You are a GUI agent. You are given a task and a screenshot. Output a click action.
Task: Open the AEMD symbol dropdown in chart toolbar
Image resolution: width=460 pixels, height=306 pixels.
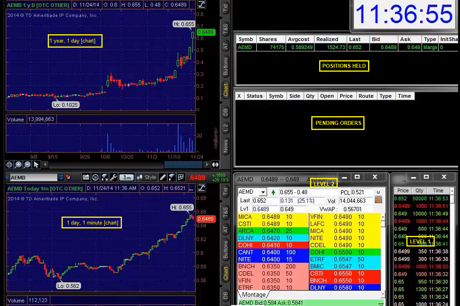pos(61,177)
